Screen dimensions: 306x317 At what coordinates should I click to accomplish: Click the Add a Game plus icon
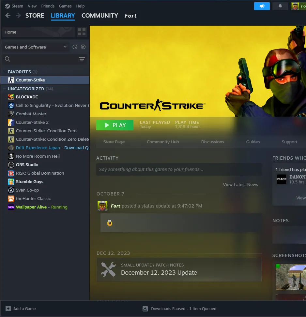8,309
